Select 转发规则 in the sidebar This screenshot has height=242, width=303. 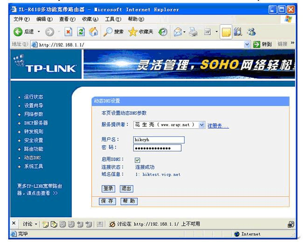(x=33, y=131)
